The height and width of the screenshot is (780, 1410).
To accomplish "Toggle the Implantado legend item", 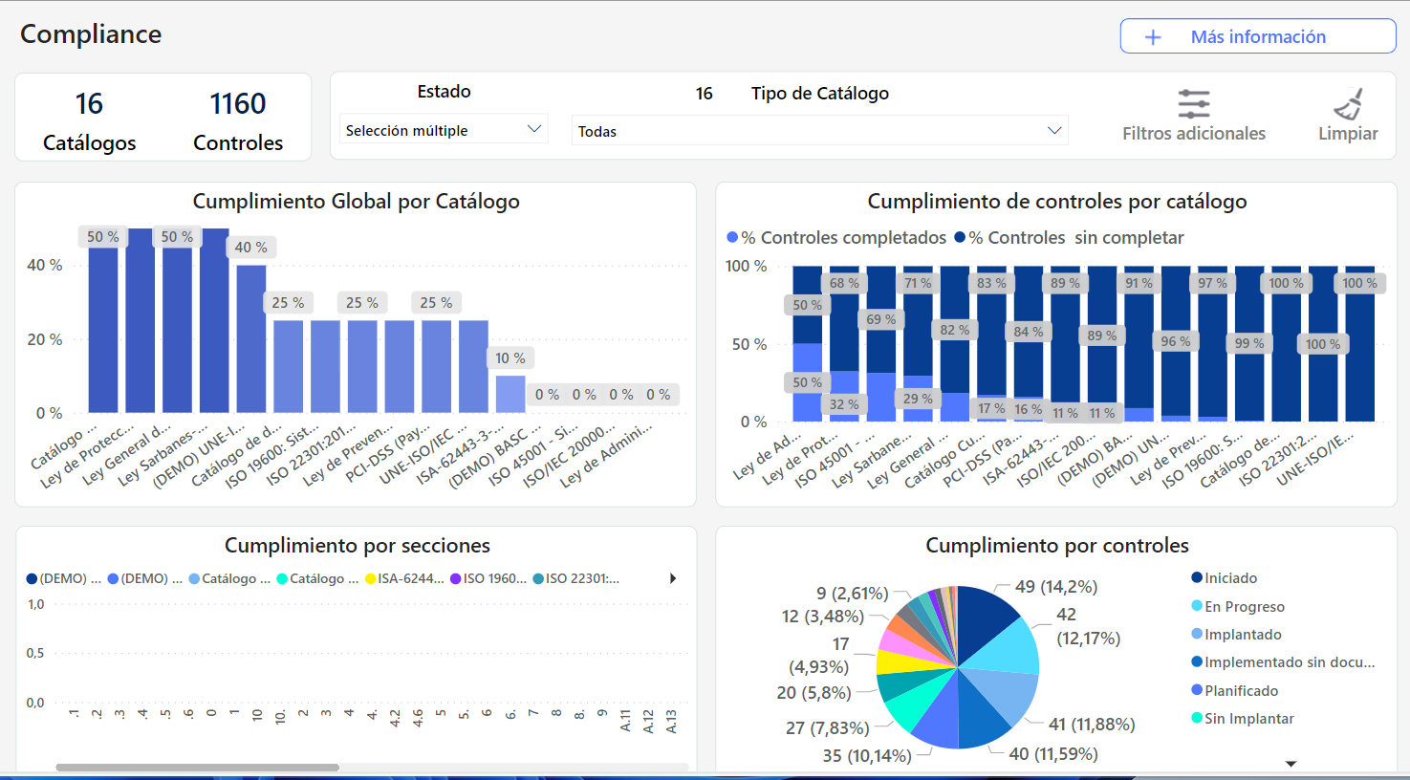I will pos(1243,634).
